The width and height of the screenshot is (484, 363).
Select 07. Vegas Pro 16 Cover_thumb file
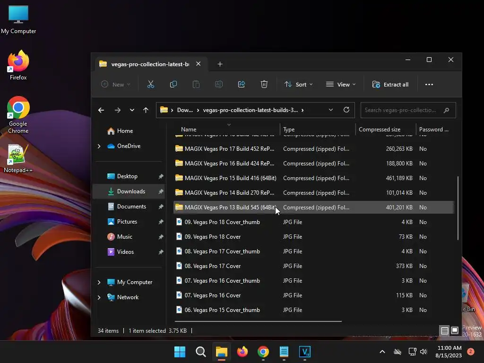pos(313,281)
